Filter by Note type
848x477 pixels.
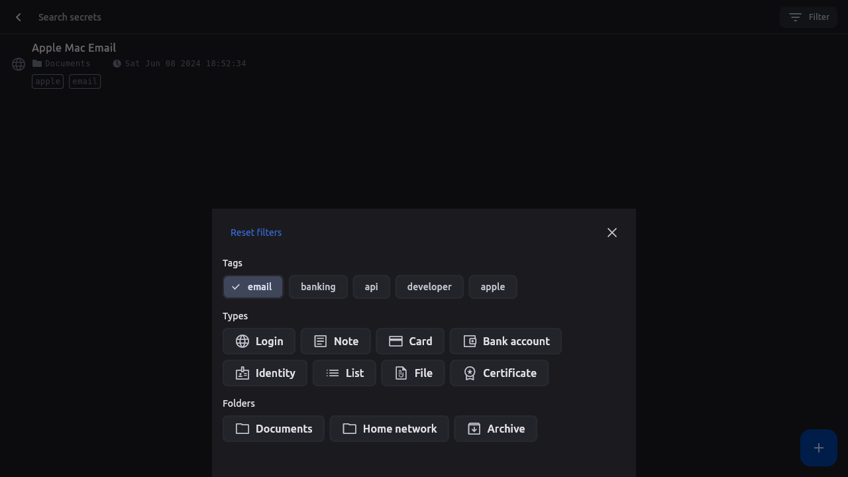(336, 341)
